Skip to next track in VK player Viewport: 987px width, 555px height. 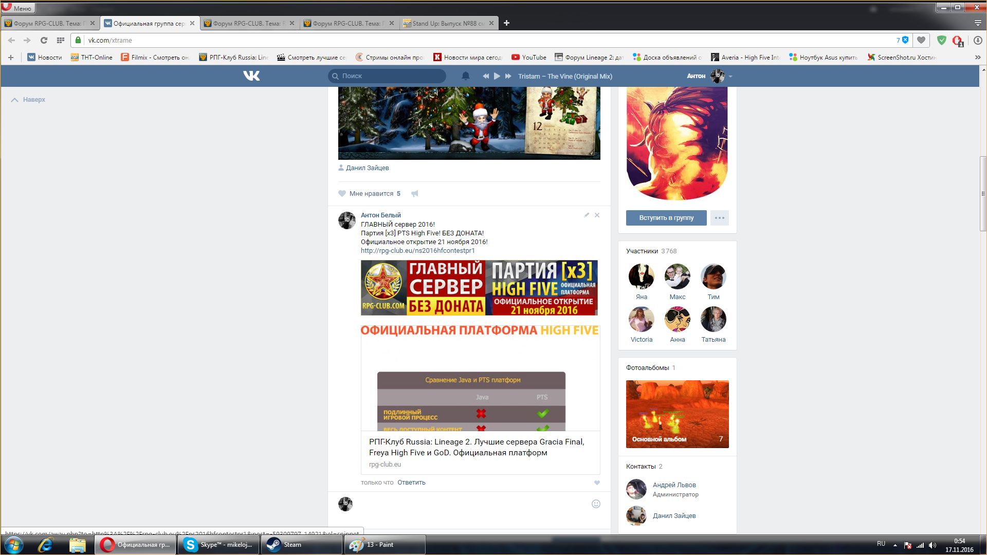[508, 76]
